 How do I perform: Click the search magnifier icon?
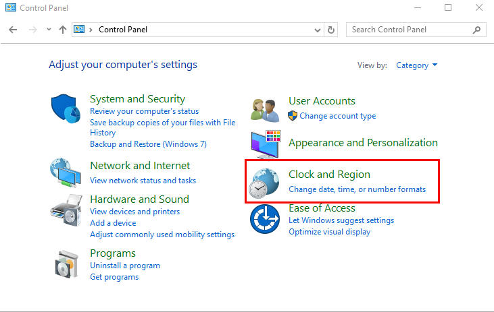coord(476,30)
